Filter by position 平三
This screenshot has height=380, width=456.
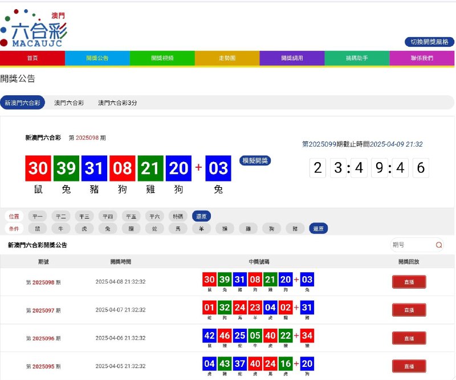tap(84, 216)
